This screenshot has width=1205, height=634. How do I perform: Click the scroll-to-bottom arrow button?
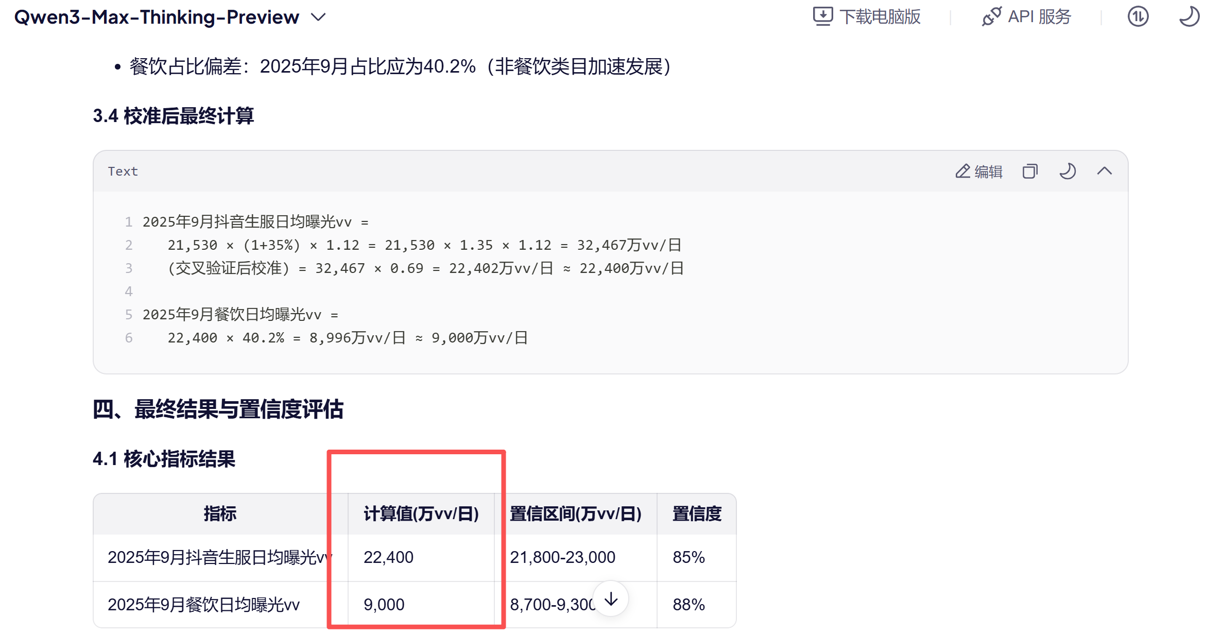pyautogui.click(x=611, y=599)
